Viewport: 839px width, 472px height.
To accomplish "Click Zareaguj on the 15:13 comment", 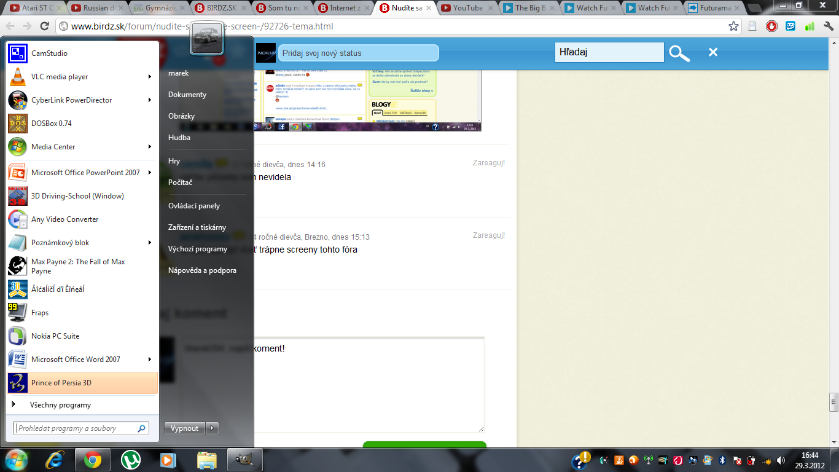I will tap(489, 235).
